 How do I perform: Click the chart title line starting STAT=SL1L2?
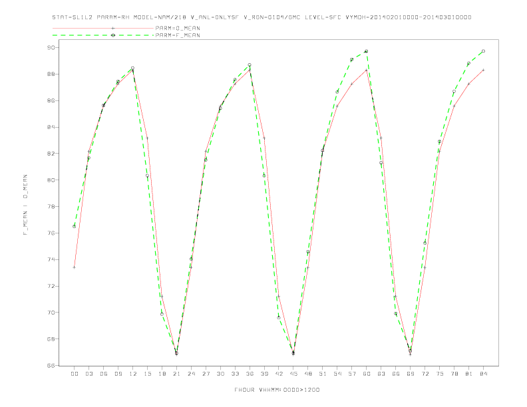262,17
